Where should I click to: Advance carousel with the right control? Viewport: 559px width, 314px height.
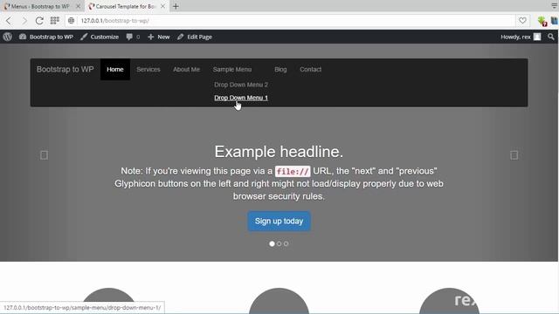514,155
